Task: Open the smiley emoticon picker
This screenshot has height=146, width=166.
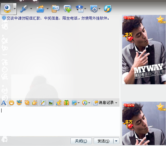Action: [x=11, y=103]
